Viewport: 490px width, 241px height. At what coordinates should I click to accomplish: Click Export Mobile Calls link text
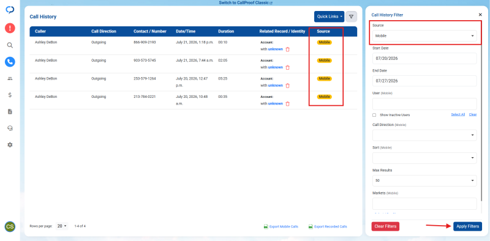(x=284, y=227)
